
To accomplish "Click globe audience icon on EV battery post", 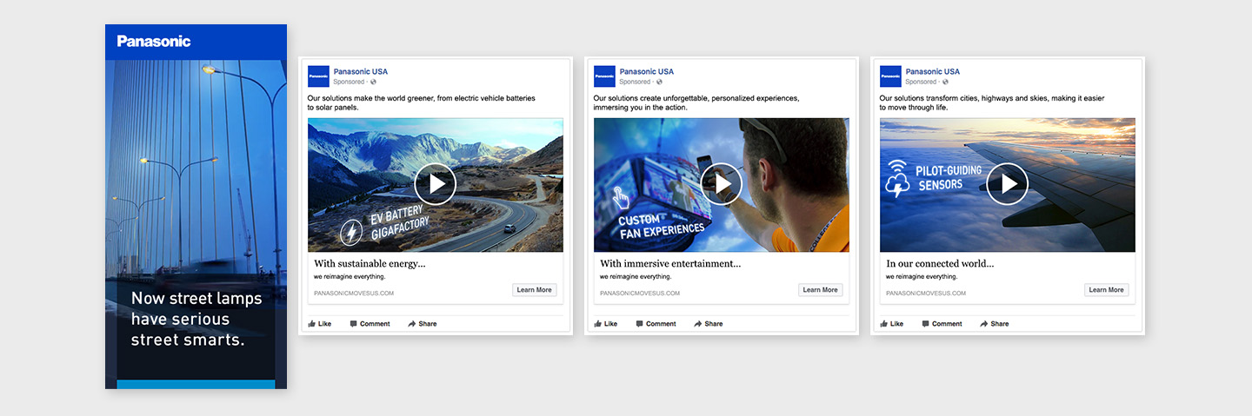I will click(374, 82).
